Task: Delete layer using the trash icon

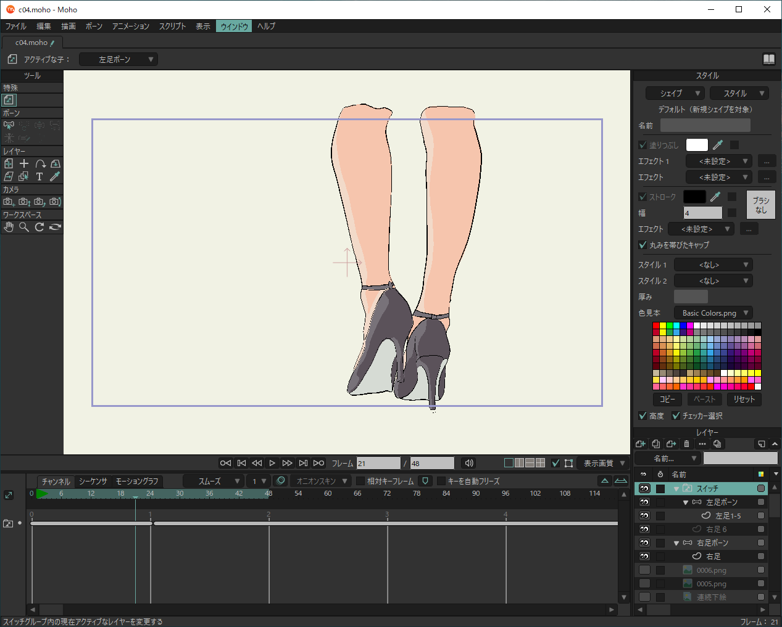Action: [686, 444]
